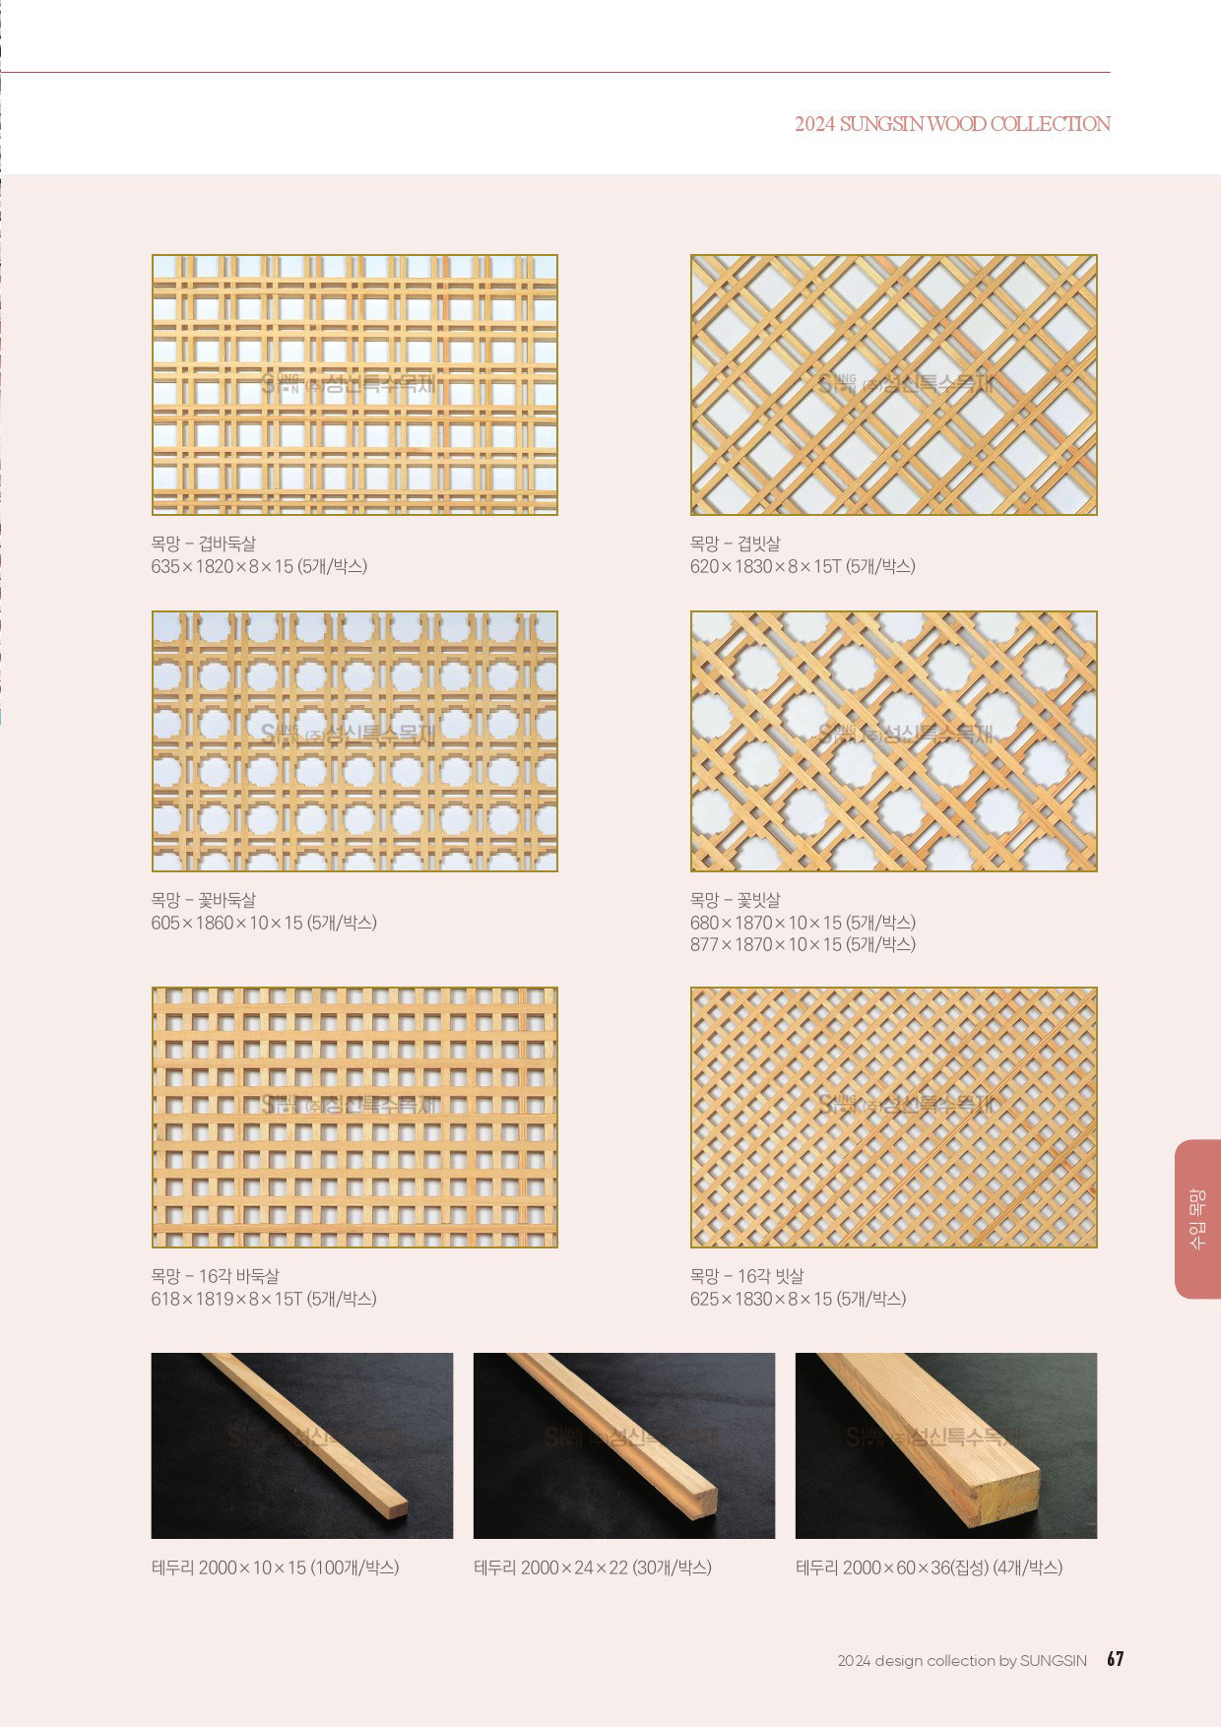Click the 테두리 2000×24×22 trim photo

624,1445
